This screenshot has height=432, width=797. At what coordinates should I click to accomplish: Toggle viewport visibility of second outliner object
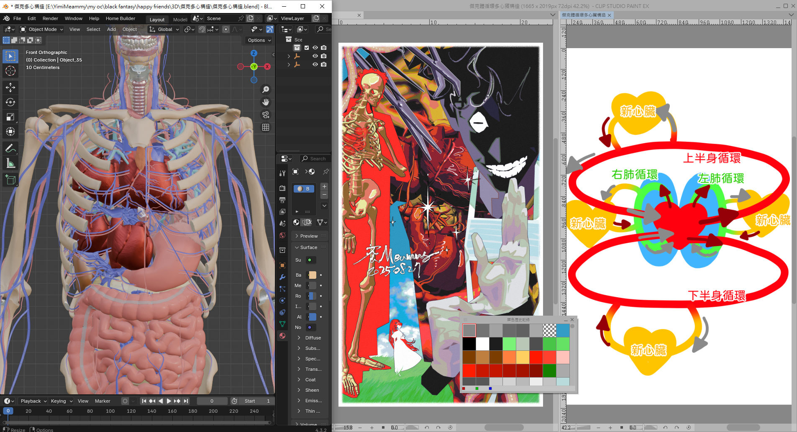click(x=315, y=56)
